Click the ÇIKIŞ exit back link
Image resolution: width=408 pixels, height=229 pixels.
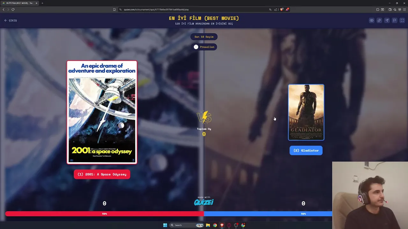(11, 20)
